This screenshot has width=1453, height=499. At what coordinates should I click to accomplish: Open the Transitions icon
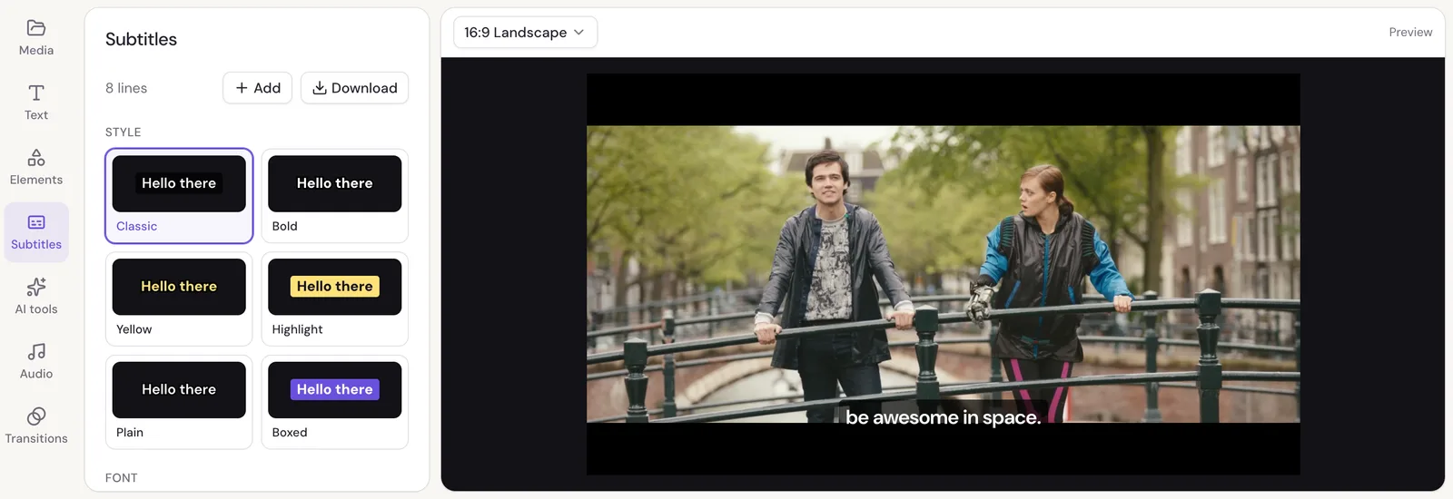(36, 416)
